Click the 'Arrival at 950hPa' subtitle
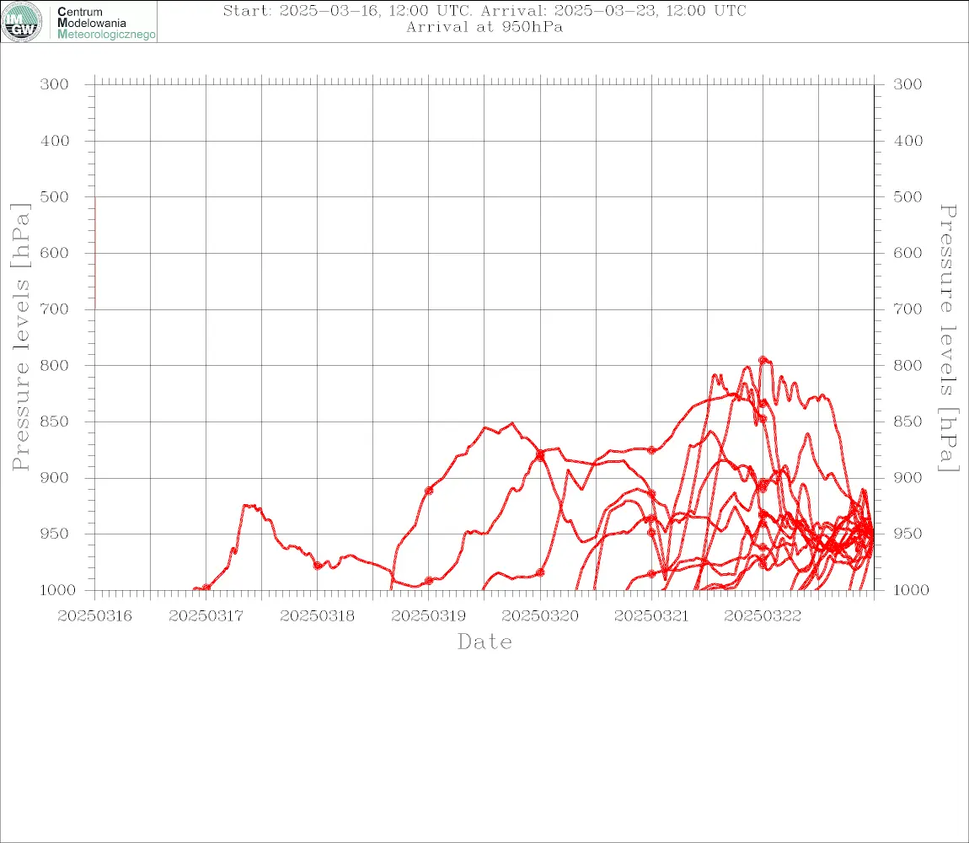Screen dimensions: 969x843 pyautogui.click(x=484, y=27)
